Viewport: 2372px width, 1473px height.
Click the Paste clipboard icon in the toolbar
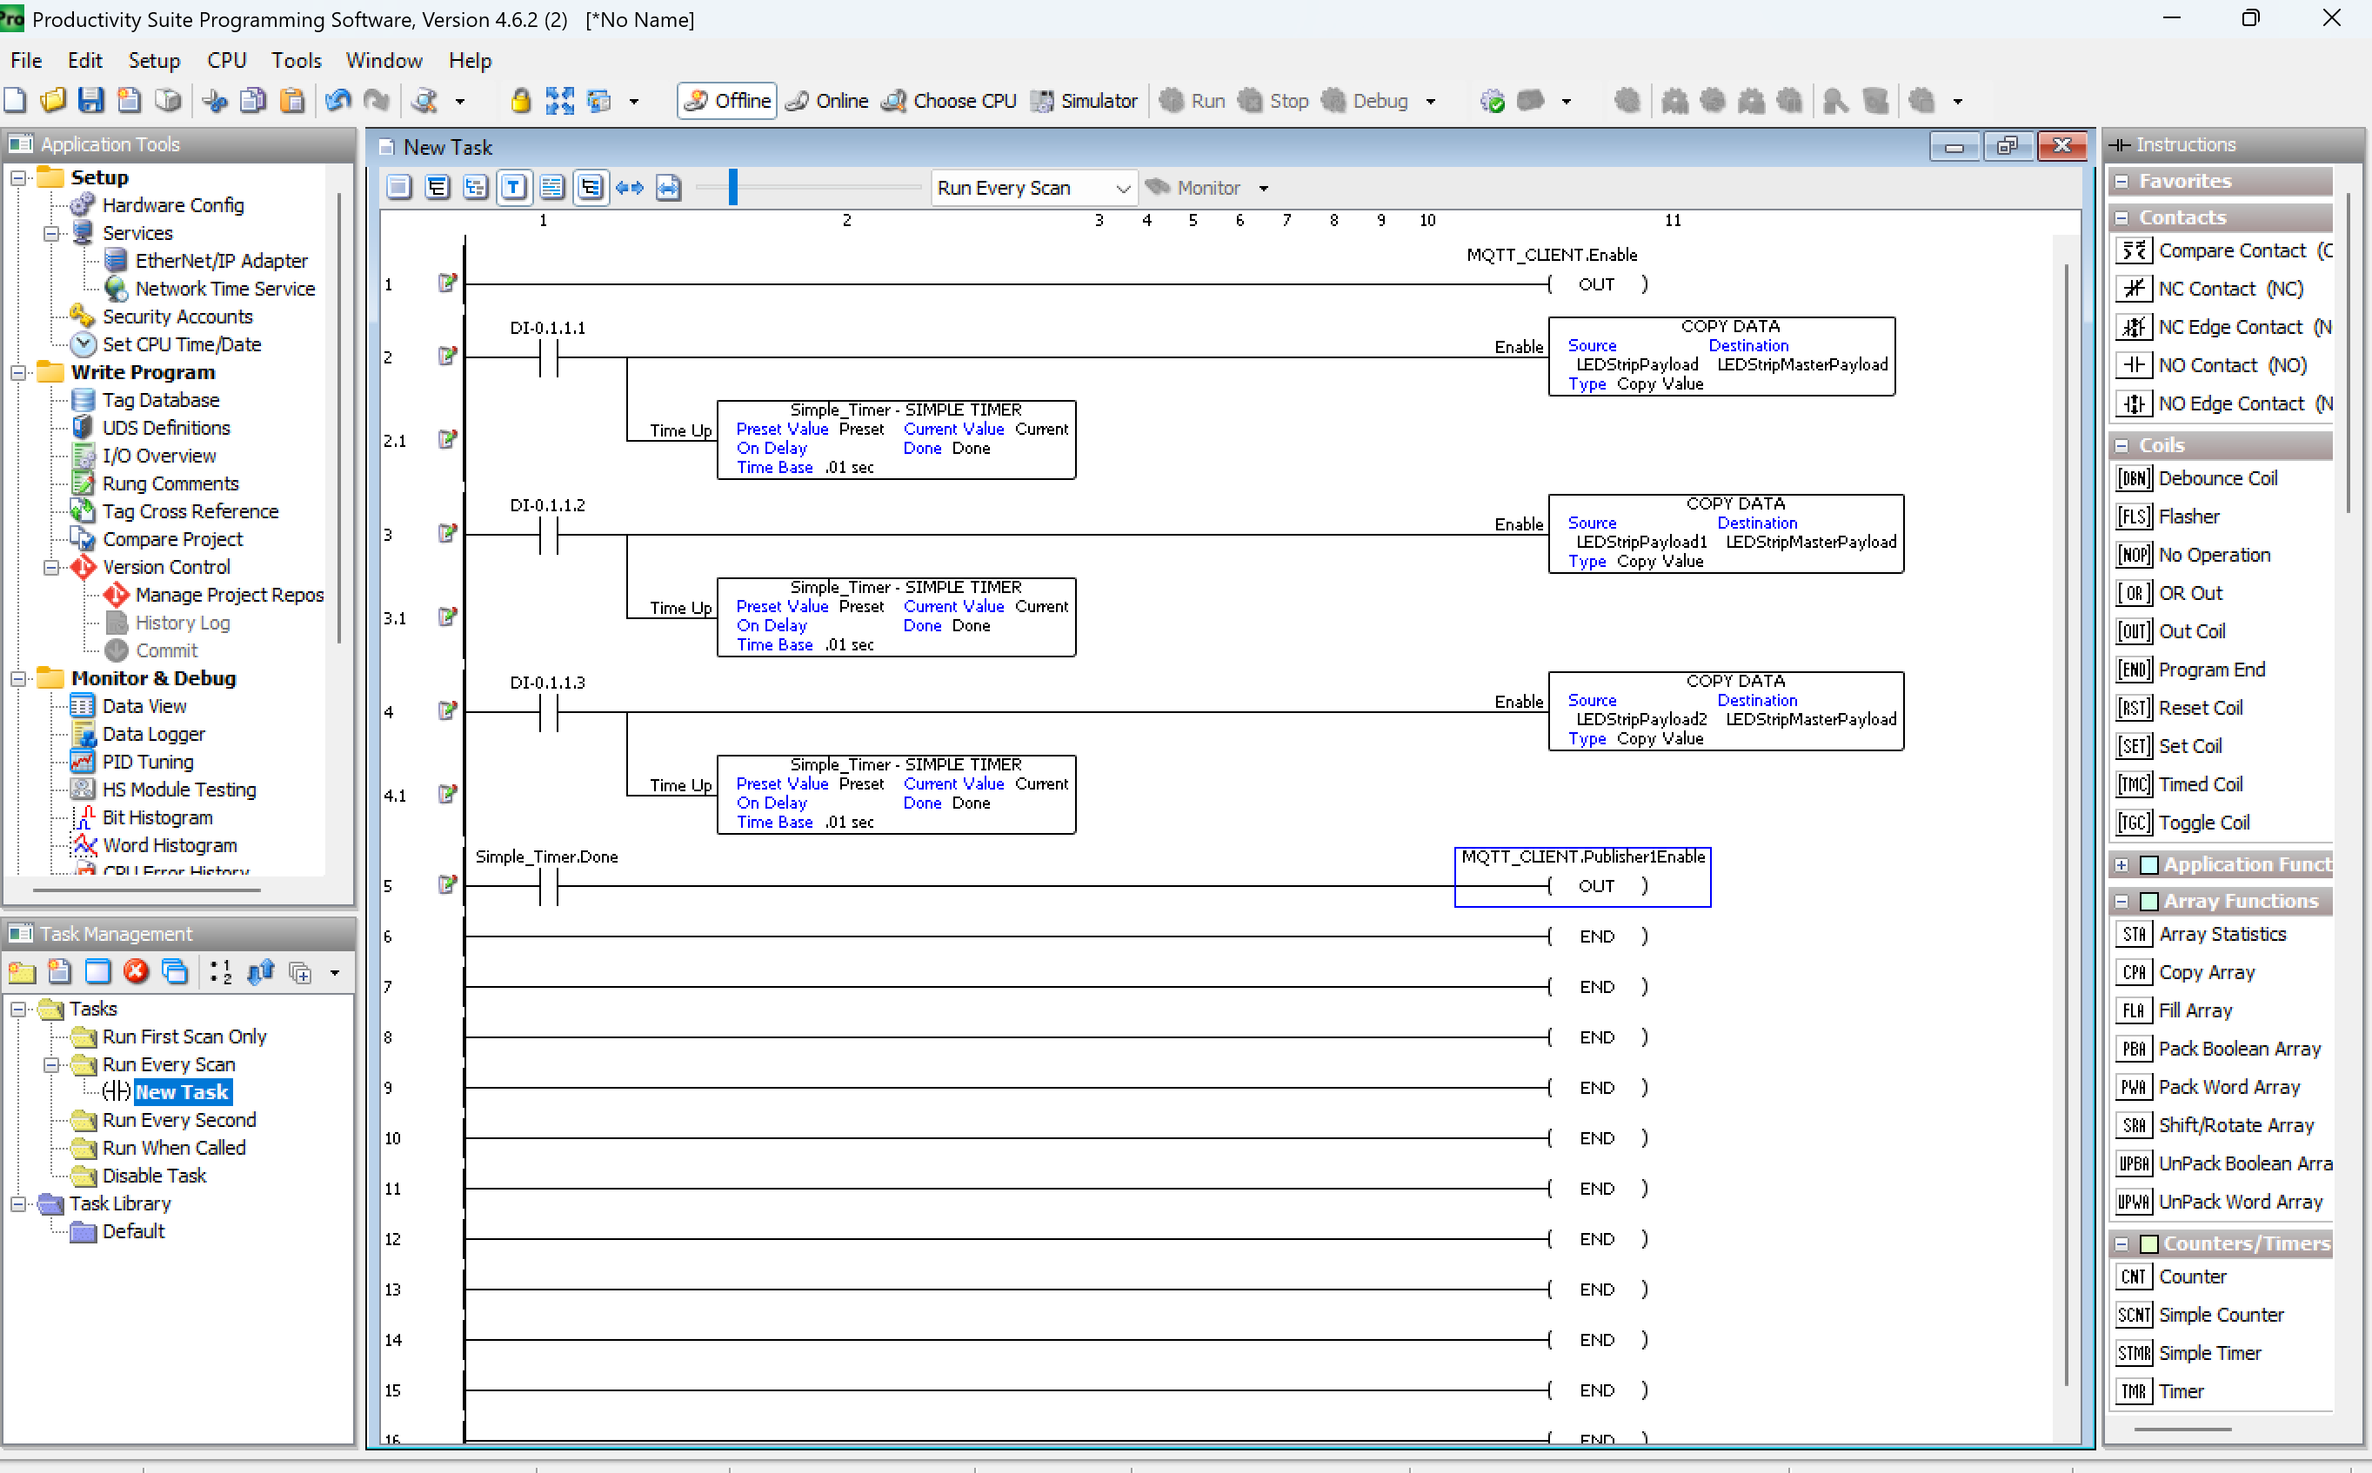(x=291, y=100)
